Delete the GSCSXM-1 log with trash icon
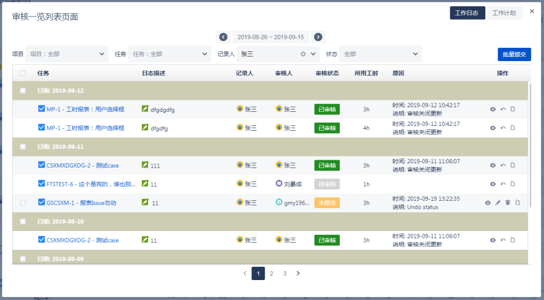Screen dimensions: 544x300 [508, 203]
